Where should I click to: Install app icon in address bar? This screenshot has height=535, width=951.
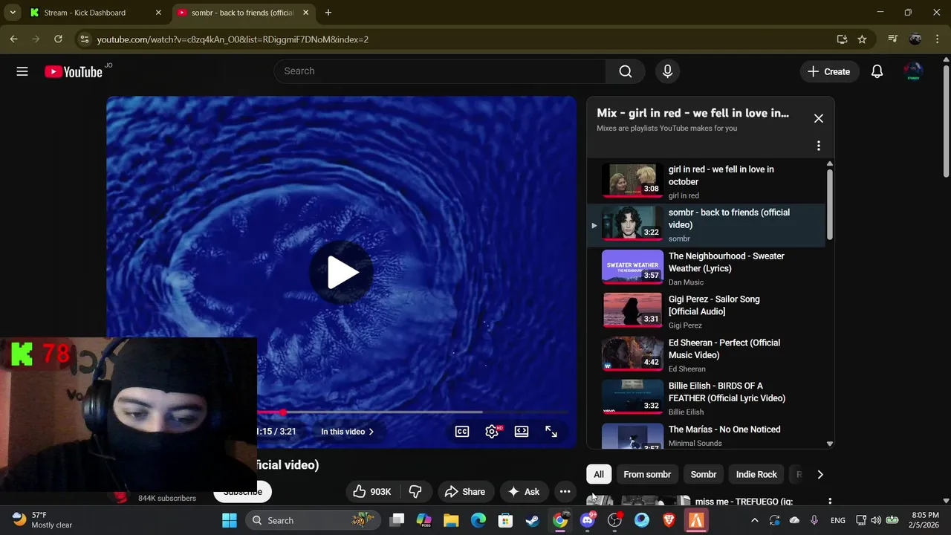(x=842, y=39)
